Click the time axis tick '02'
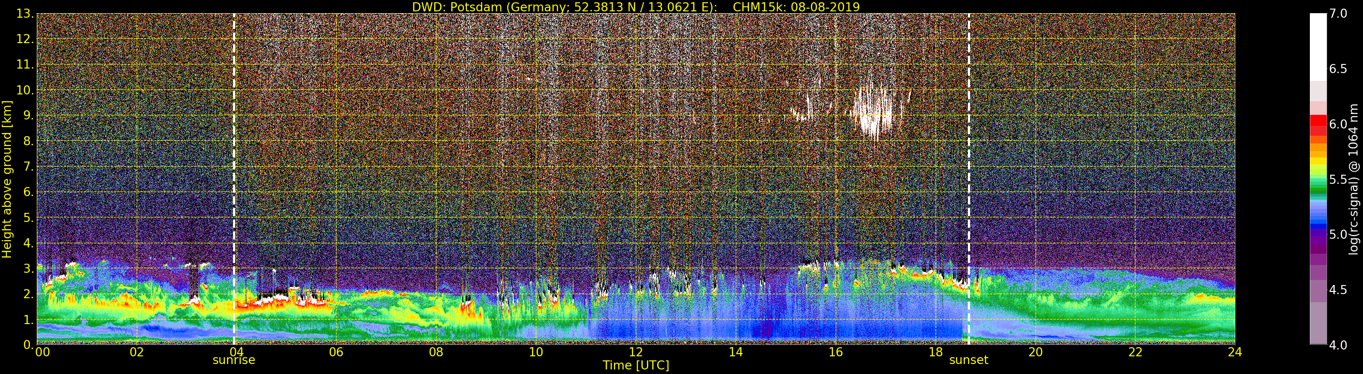The height and width of the screenshot is (374, 1363). pos(137,352)
